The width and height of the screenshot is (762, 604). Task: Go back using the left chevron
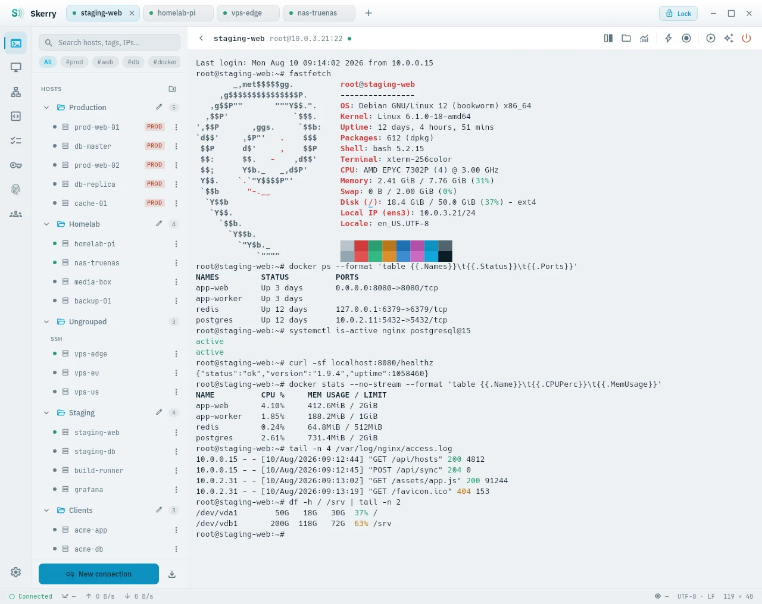[x=201, y=38]
